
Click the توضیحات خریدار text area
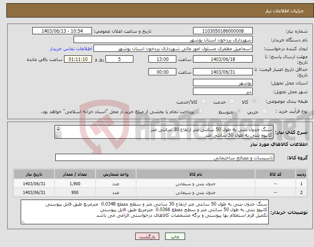(x=144, y=212)
